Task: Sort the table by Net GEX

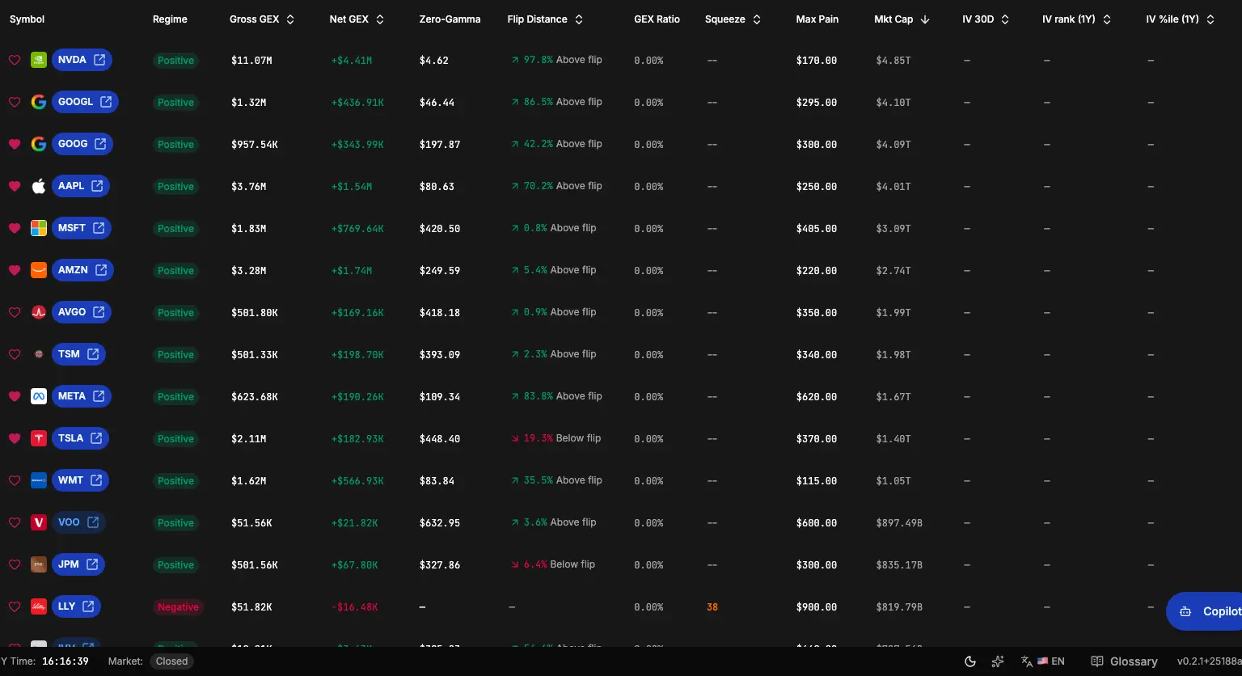Action: pyautogui.click(x=357, y=19)
